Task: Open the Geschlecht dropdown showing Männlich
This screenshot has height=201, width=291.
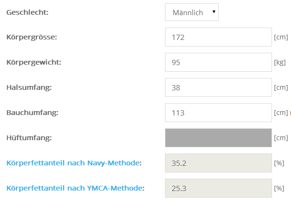Action: pos(192,12)
